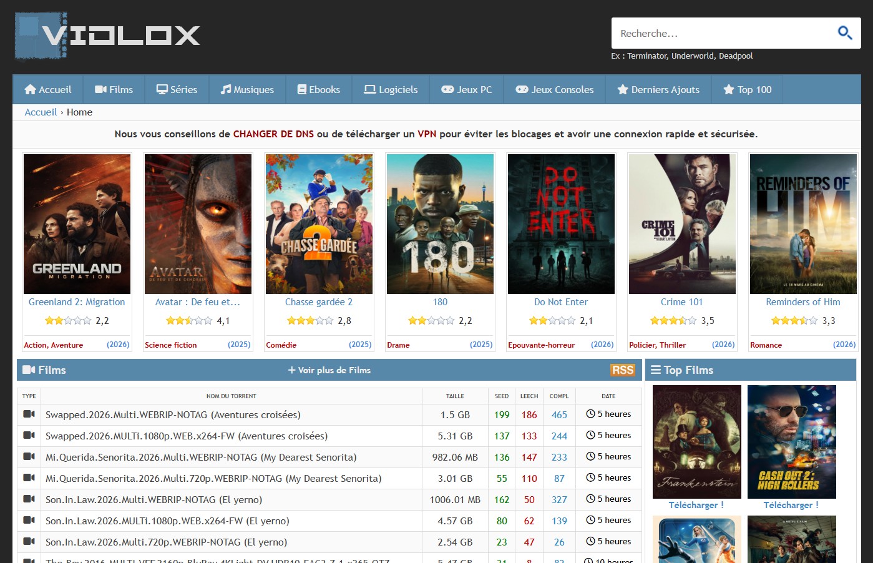
Task: Click camera icon of Swapped 1080p row
Action: 29,435
